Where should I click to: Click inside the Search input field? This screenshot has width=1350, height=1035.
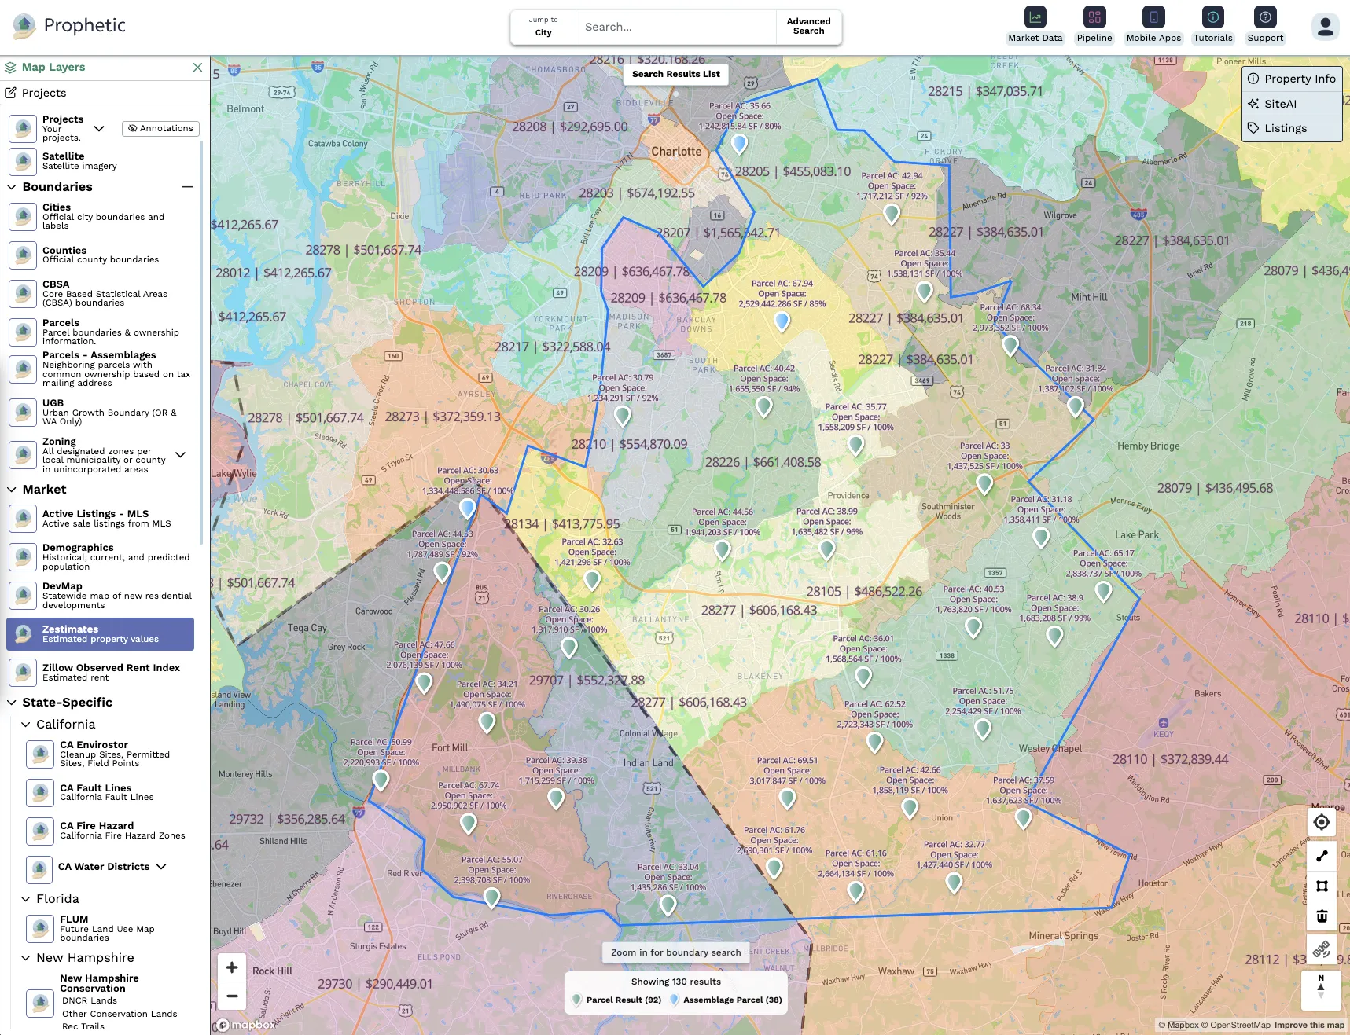pos(676,27)
